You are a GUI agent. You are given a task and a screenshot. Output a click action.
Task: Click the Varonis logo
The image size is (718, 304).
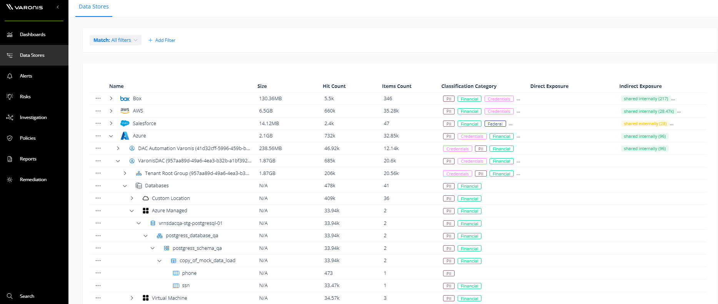click(x=25, y=7)
